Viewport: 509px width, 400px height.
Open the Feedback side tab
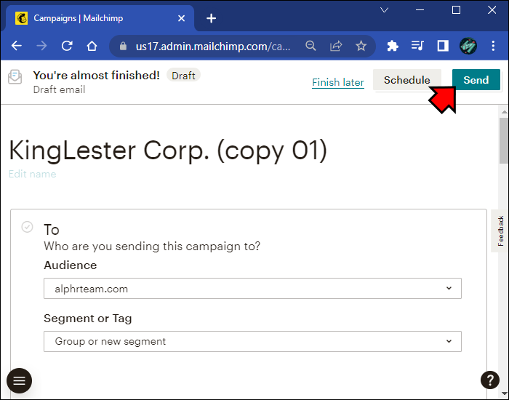pos(500,231)
